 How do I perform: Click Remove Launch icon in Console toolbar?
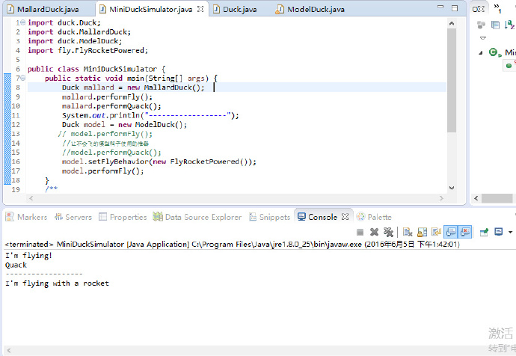click(374, 233)
